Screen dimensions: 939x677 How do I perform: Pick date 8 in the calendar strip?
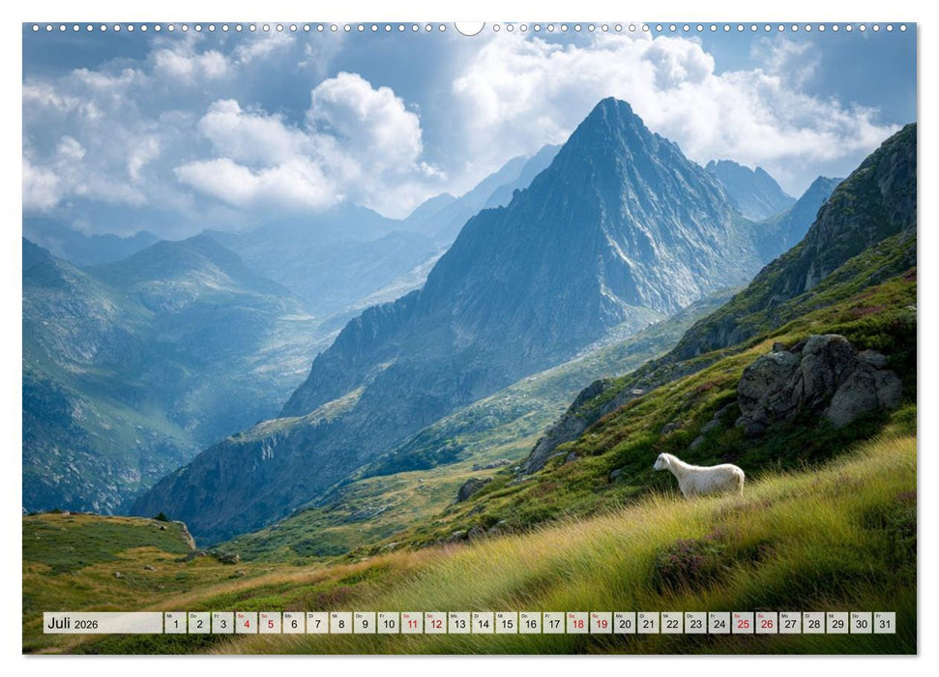(340, 623)
